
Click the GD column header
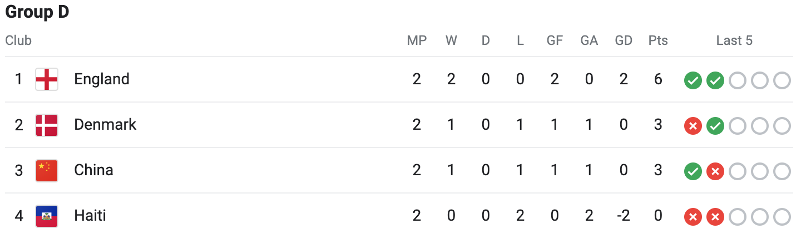[624, 40]
